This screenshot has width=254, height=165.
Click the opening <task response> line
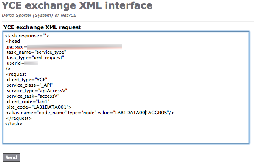pos(27,36)
